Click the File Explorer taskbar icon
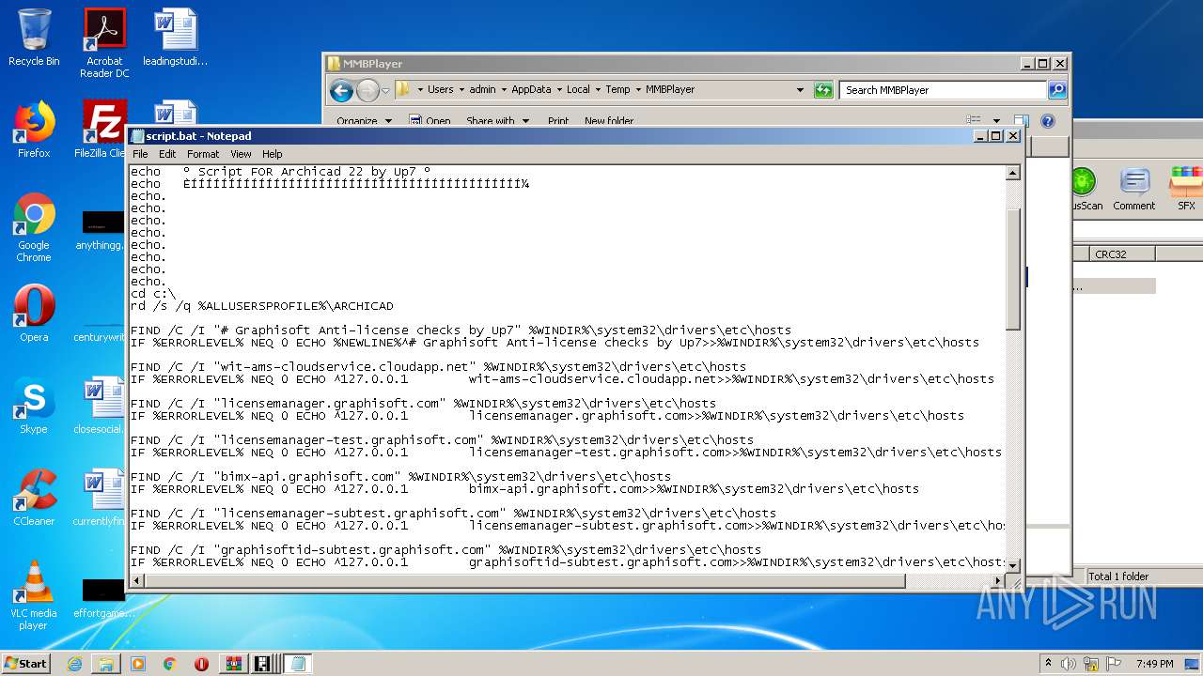Screen dimensions: 1203x676 (x=106, y=664)
